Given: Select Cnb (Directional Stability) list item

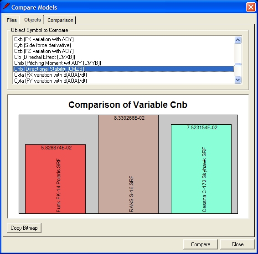Looking at the screenshot, I should click(123, 69).
